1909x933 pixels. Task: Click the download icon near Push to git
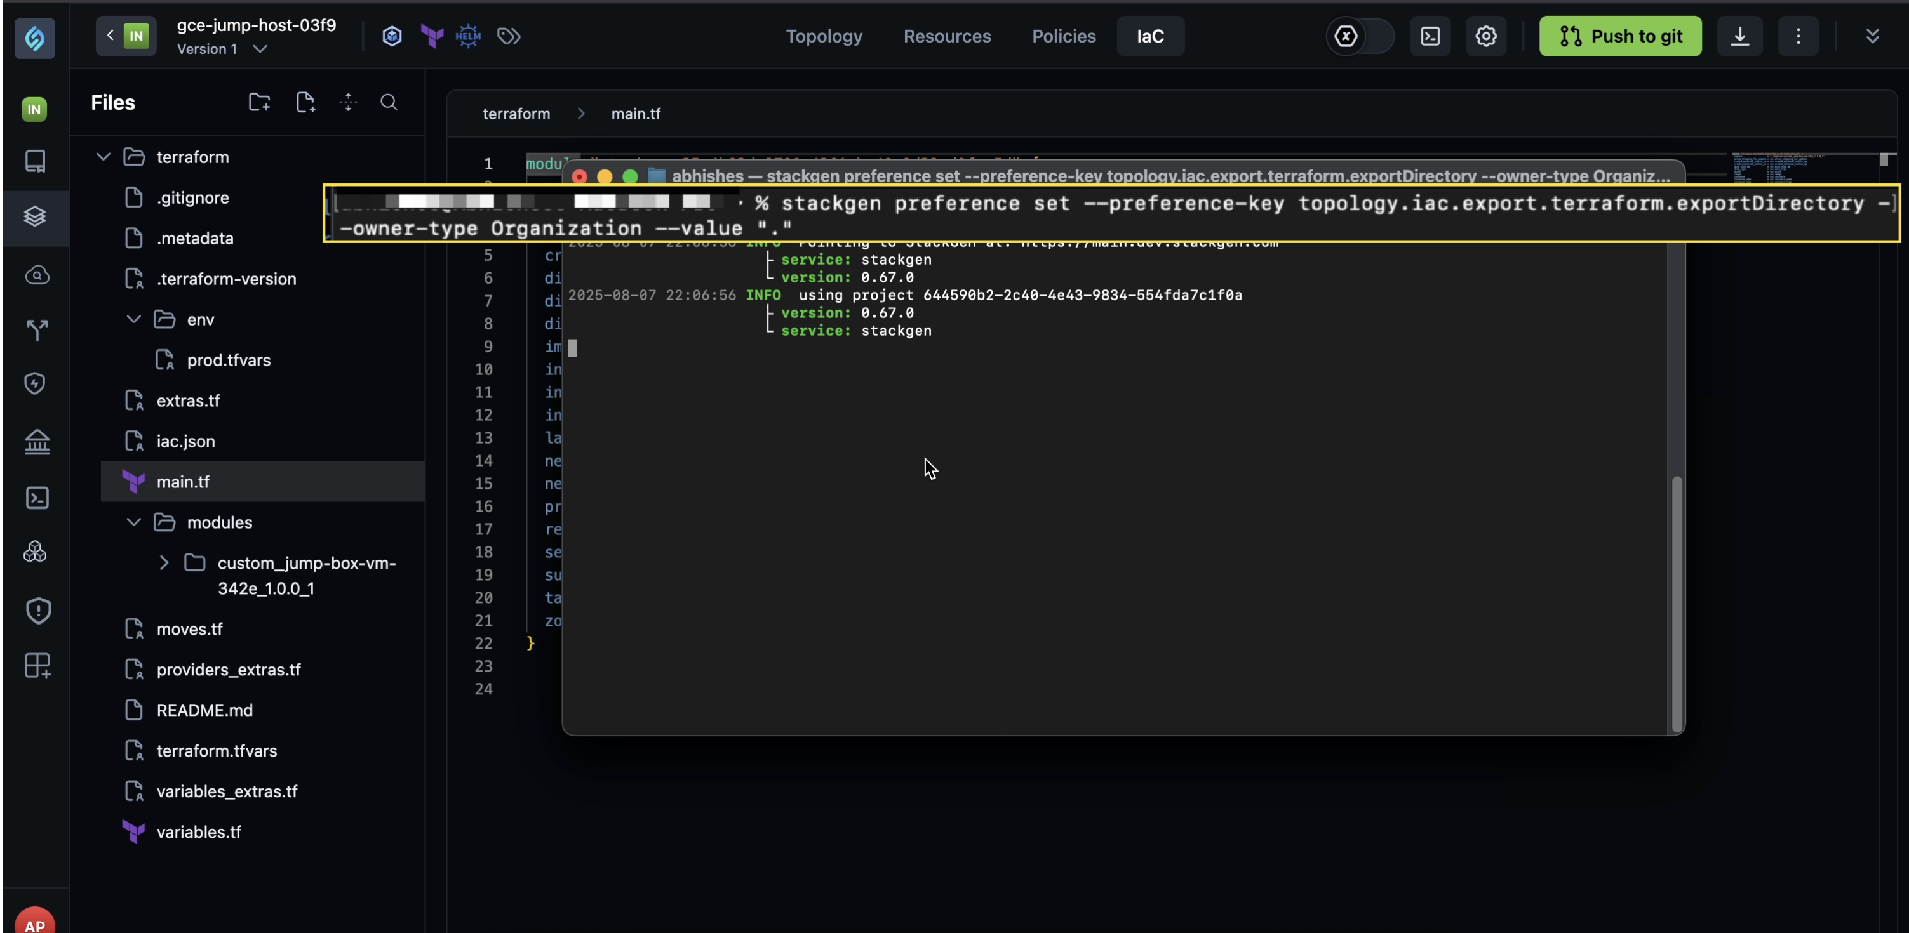(1740, 36)
